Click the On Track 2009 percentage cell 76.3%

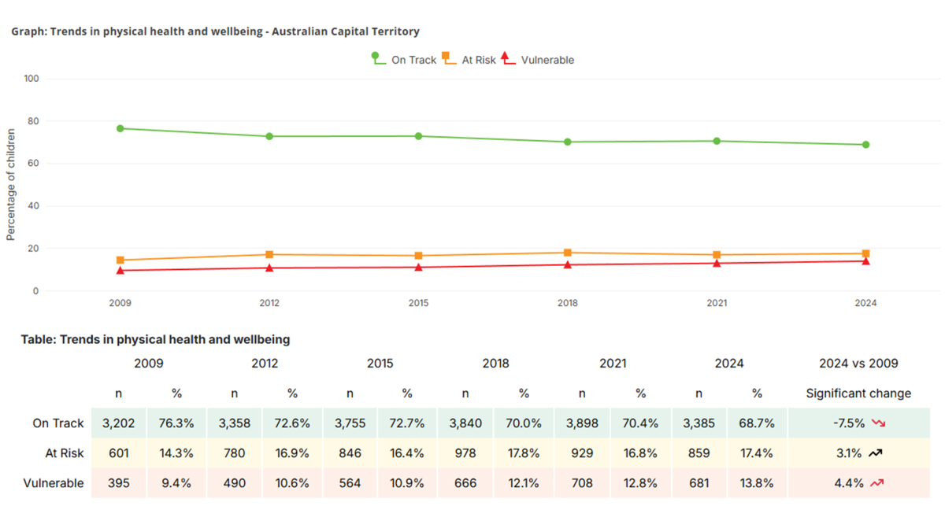(176, 423)
